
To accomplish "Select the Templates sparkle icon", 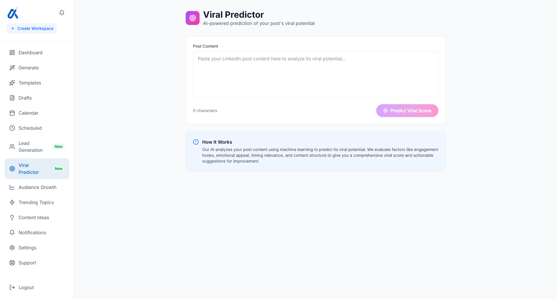I will [12, 83].
